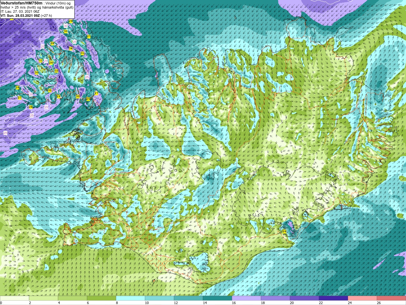Click the 22–24 m/s dark indigo legend swatch
This screenshot has height=305, width=406.
tap(334, 298)
